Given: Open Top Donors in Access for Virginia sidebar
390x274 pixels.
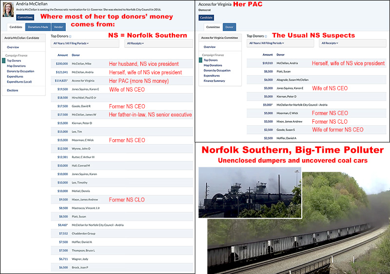Looking at the screenshot, I should click(211, 60).
